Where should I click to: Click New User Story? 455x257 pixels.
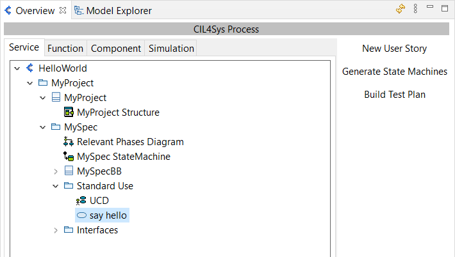coord(394,49)
